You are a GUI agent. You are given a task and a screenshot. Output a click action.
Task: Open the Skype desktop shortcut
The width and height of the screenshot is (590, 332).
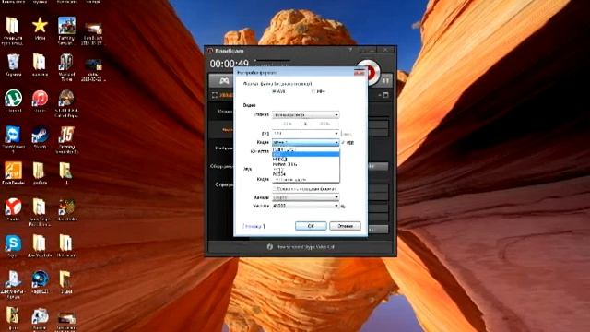(13, 246)
